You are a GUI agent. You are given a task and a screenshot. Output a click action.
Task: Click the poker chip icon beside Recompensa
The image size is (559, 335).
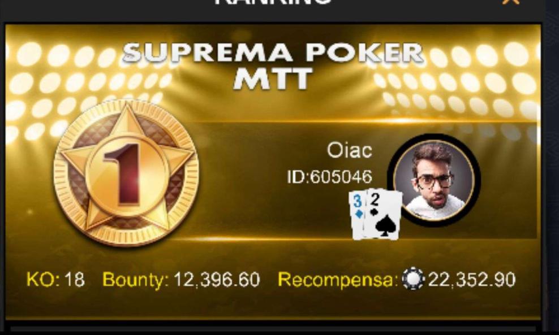pos(413,279)
